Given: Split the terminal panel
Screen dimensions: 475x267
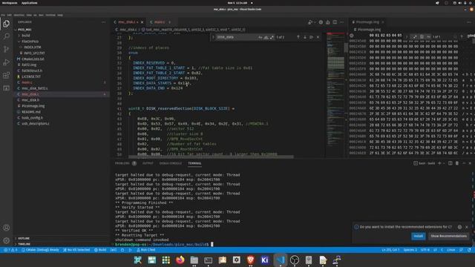Looking at the screenshot, I should click(451, 163).
